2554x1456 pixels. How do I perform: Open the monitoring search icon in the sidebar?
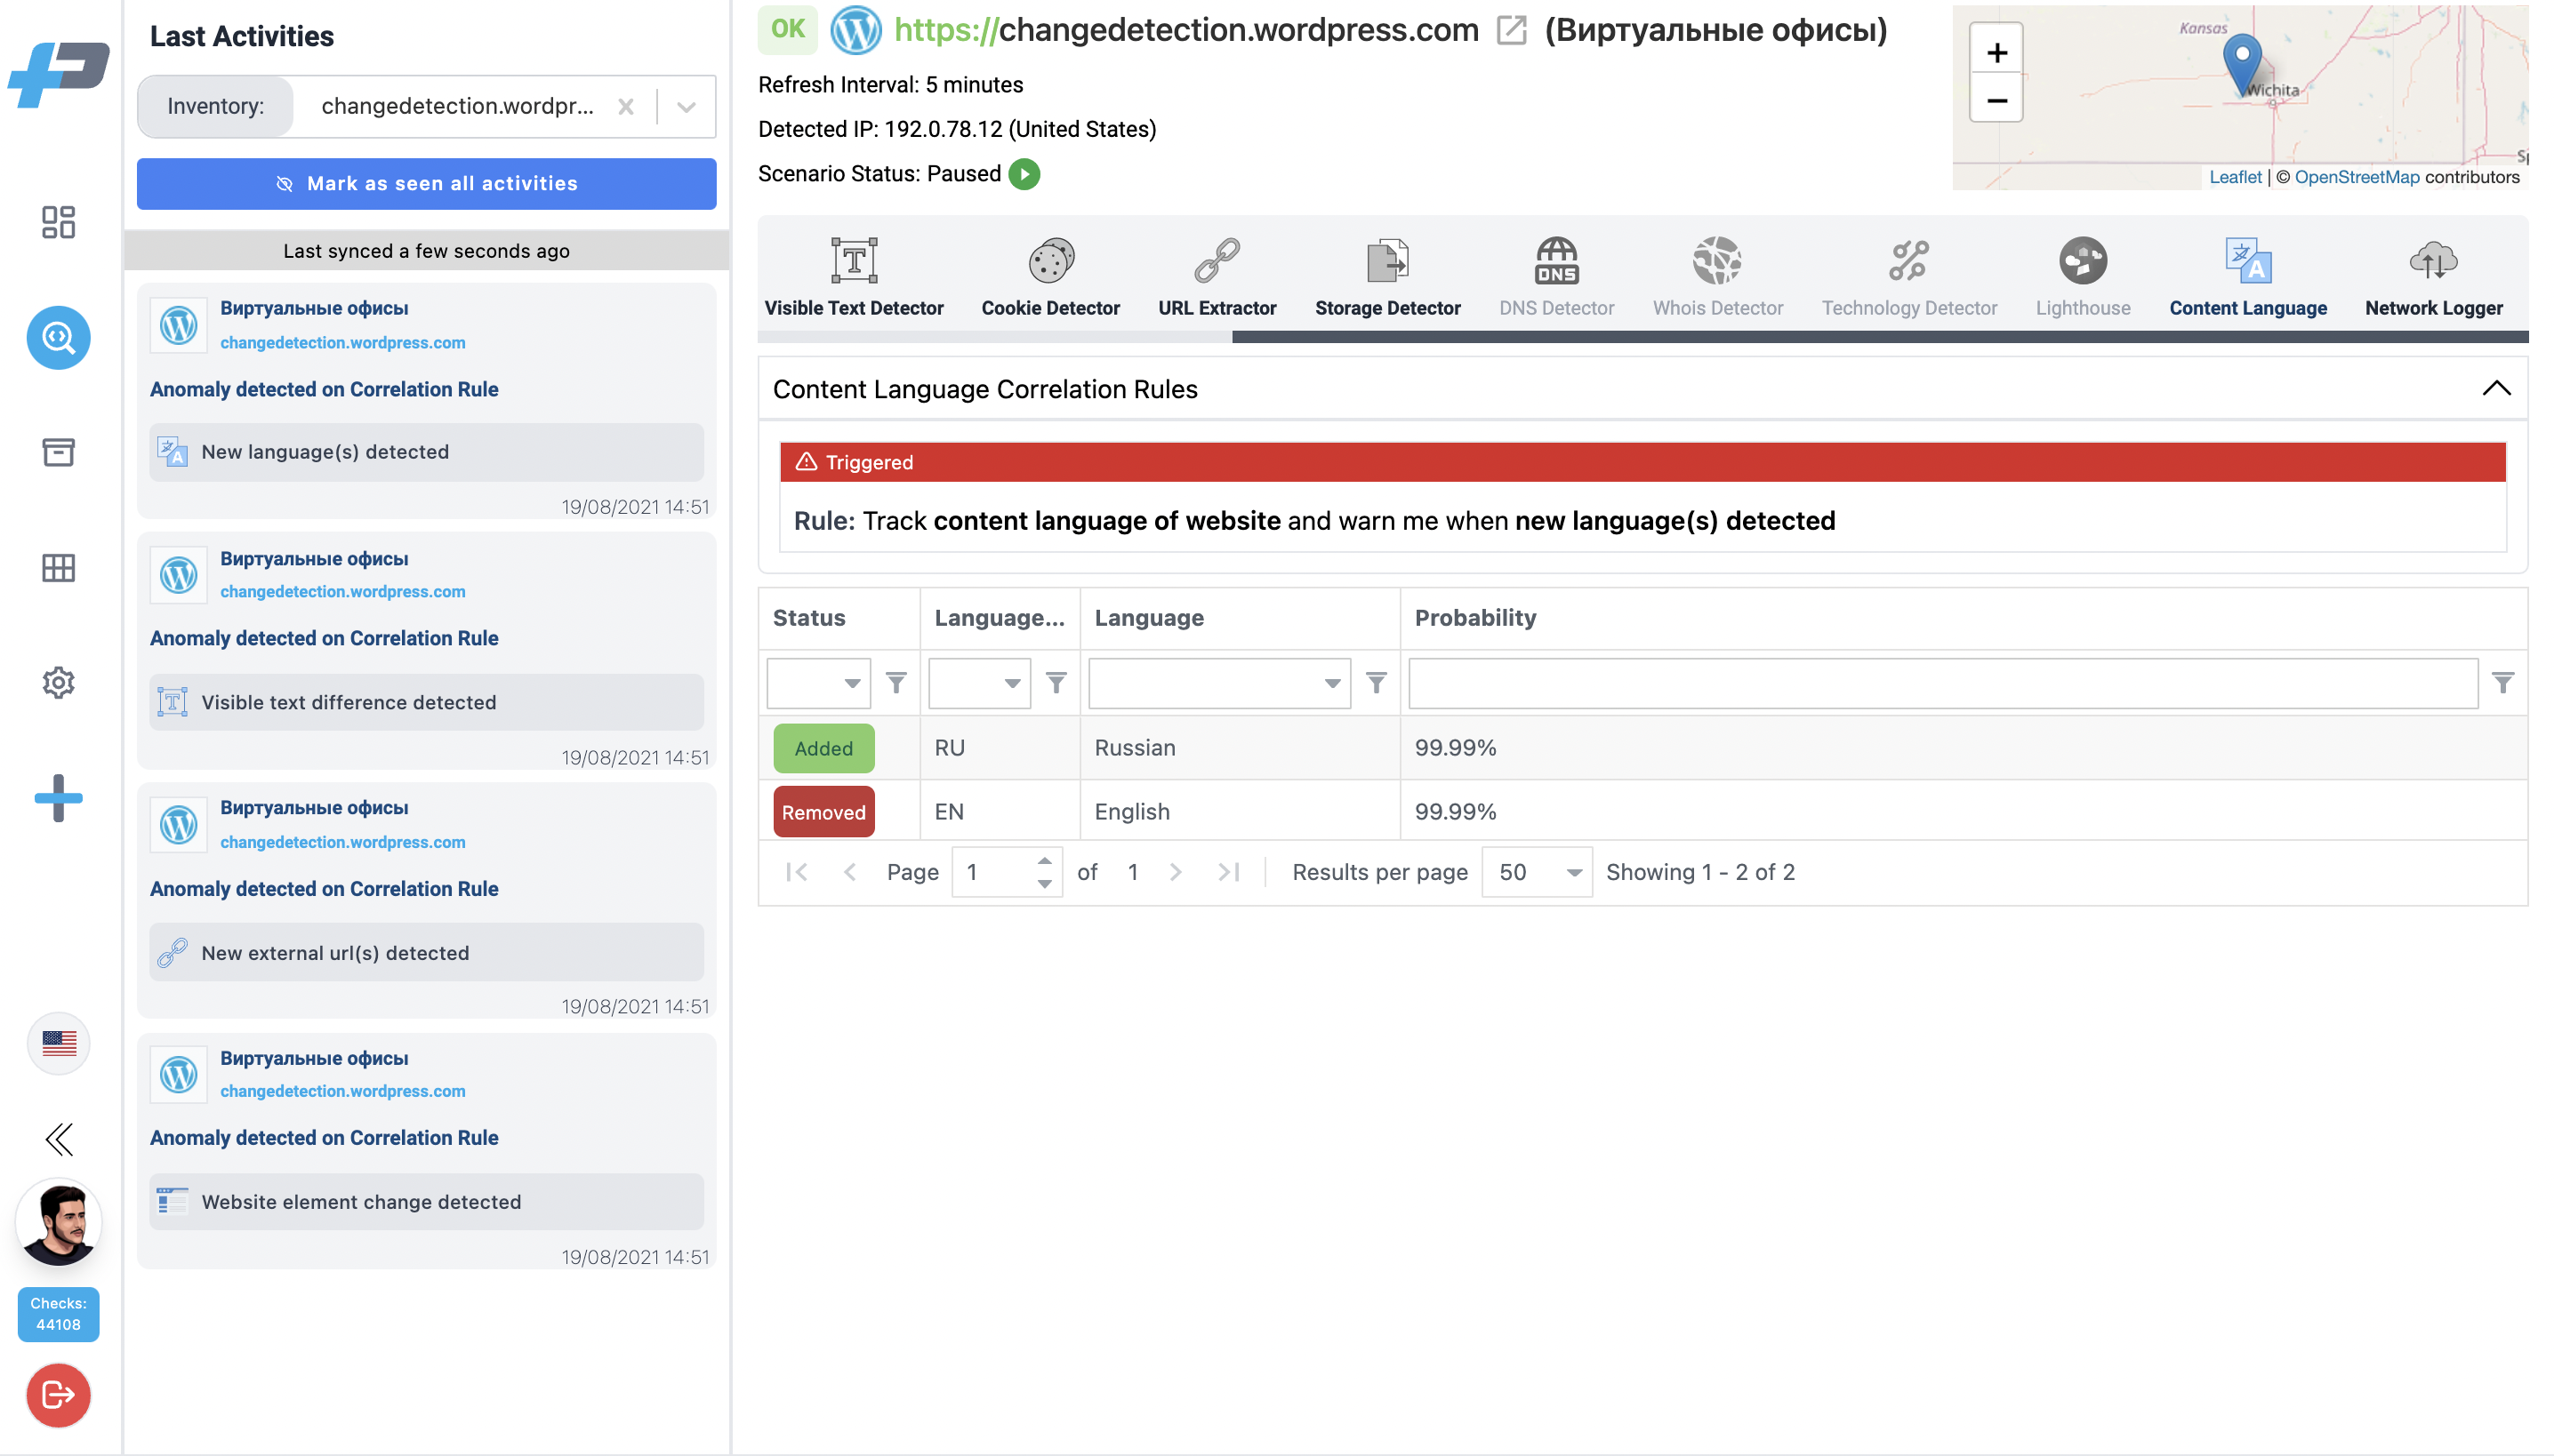(x=58, y=337)
